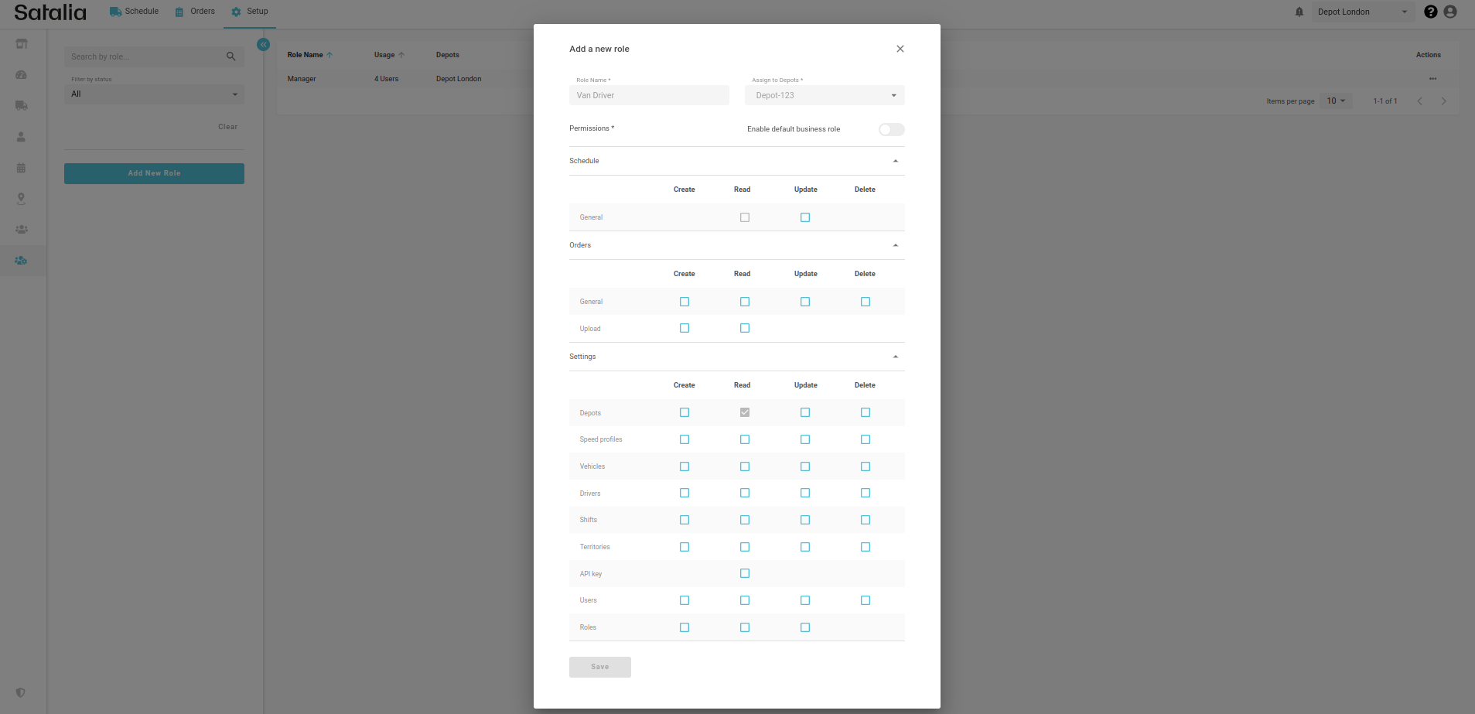The image size is (1475, 714).
Task: Click the dashboard gauge icon in sidebar
Action: [22, 75]
